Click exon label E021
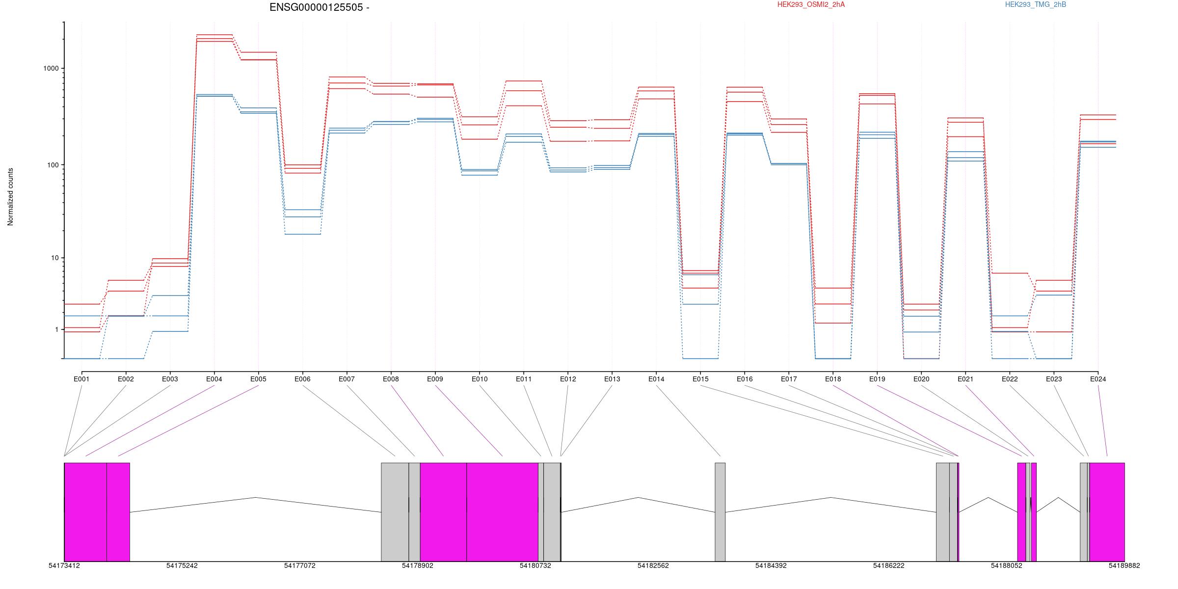Image resolution: width=1178 pixels, height=589 pixels. [x=965, y=379]
